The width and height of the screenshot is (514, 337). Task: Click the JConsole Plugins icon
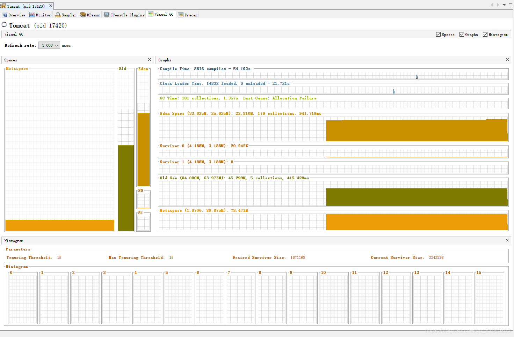coord(107,15)
